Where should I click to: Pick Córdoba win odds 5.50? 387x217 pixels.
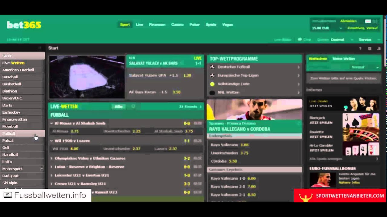pyautogui.click(x=233, y=161)
